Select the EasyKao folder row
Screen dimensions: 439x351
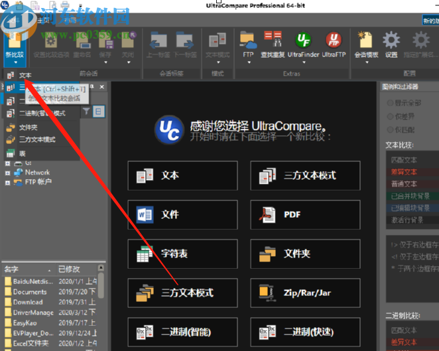click(x=50, y=323)
